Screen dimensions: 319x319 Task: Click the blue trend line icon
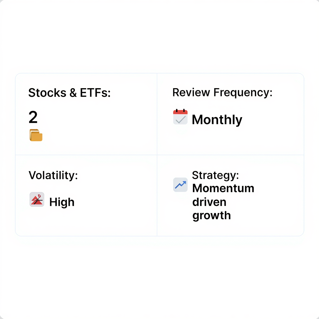click(x=180, y=185)
